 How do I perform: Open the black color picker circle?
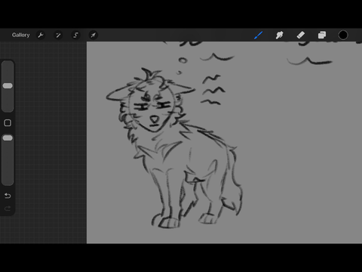pos(343,35)
